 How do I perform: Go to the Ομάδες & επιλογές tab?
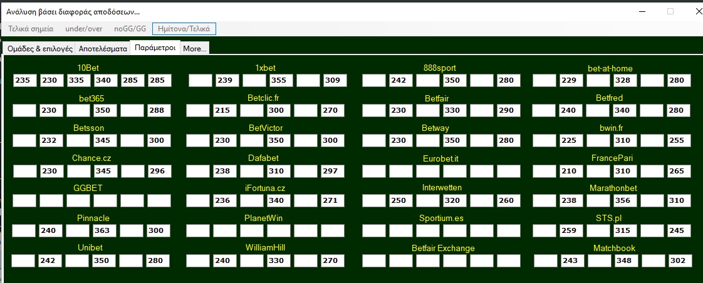[39, 48]
